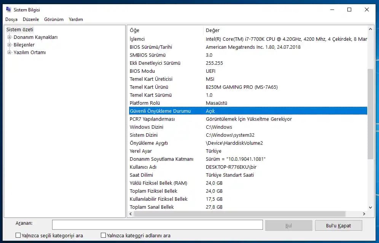Click in the Aranan search field

tap(157, 225)
